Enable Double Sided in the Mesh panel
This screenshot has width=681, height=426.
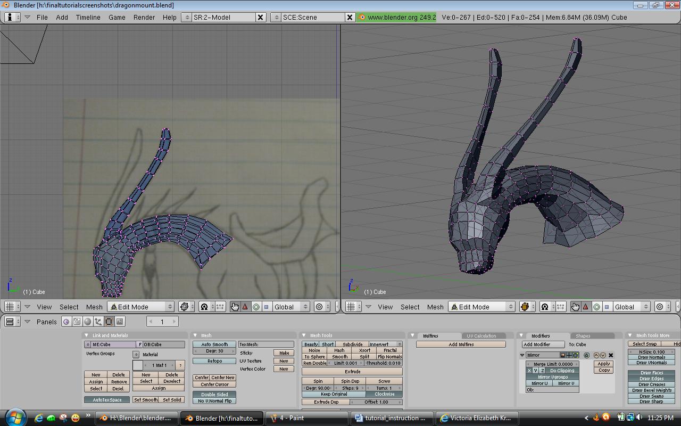point(214,395)
